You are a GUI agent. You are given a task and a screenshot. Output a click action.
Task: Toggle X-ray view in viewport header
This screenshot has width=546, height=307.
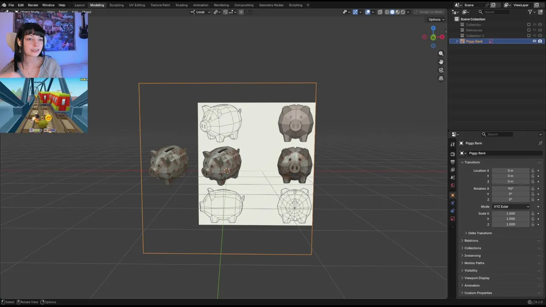[x=380, y=12]
